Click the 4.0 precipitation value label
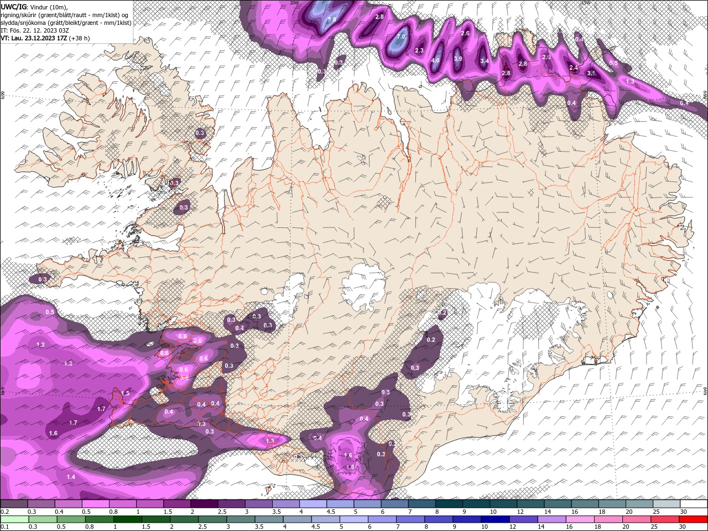The image size is (708, 531). click(435, 61)
